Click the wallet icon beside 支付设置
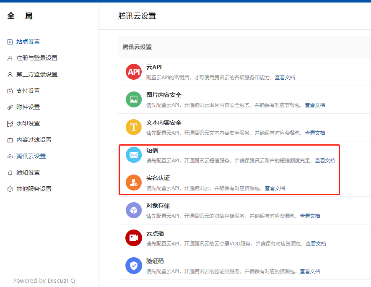Screen dimensions: 371x287 click(10, 91)
